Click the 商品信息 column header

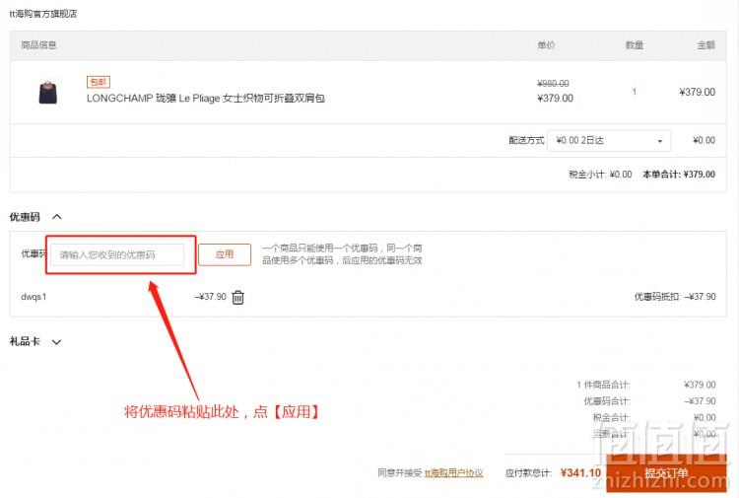[x=38, y=45]
